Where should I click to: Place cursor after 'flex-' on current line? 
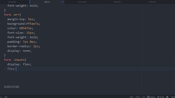pos(16,69)
